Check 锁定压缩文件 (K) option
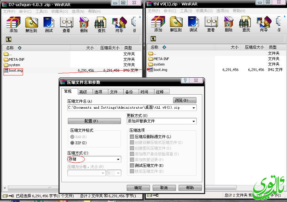Image resolution: width=287 pixels, height=202 pixels. (132, 171)
